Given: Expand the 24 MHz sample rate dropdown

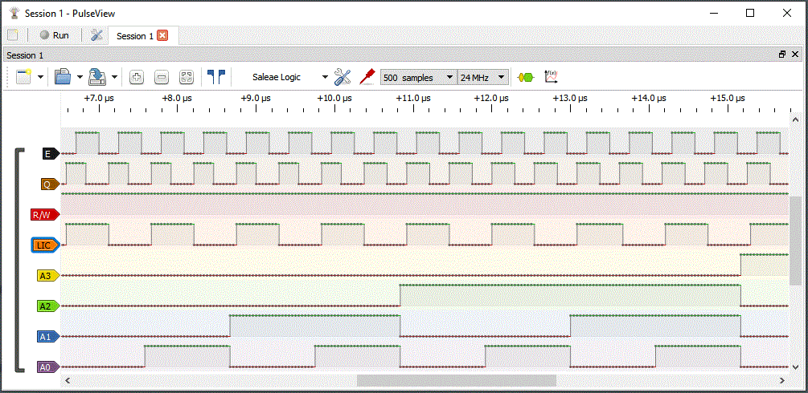Looking at the screenshot, I should click(x=482, y=78).
